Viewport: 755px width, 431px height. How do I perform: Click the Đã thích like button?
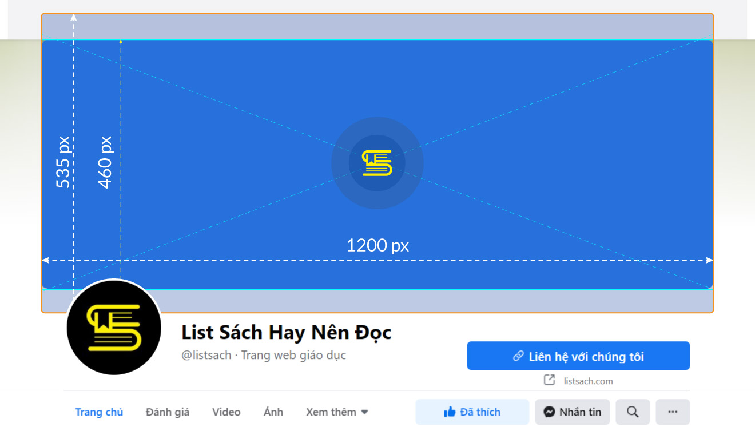coord(472,412)
